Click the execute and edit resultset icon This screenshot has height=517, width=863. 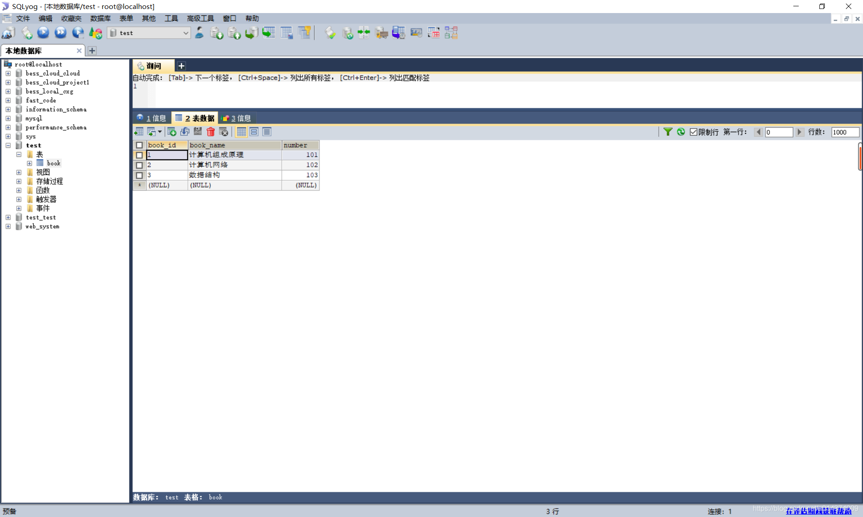click(x=78, y=33)
